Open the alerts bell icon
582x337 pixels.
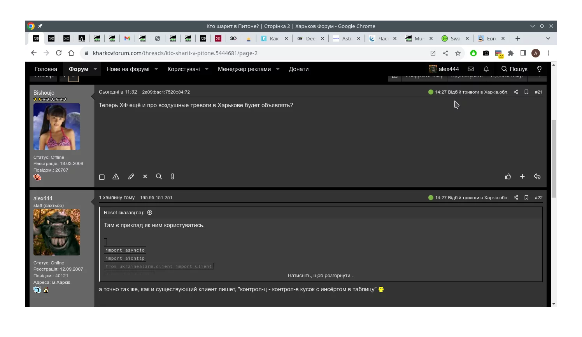click(x=486, y=69)
